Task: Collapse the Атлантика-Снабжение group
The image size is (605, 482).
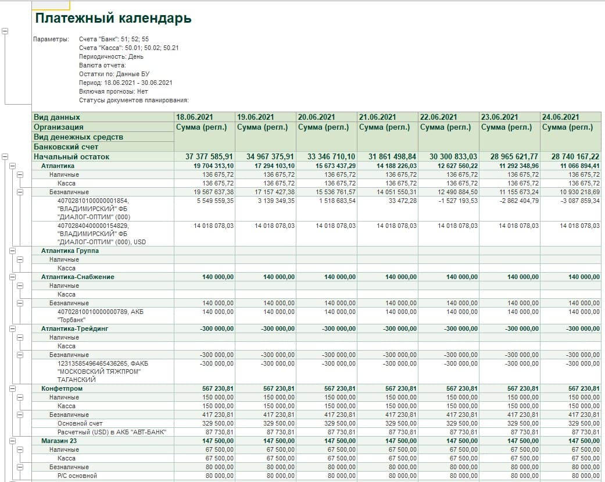Action: tap(12, 277)
